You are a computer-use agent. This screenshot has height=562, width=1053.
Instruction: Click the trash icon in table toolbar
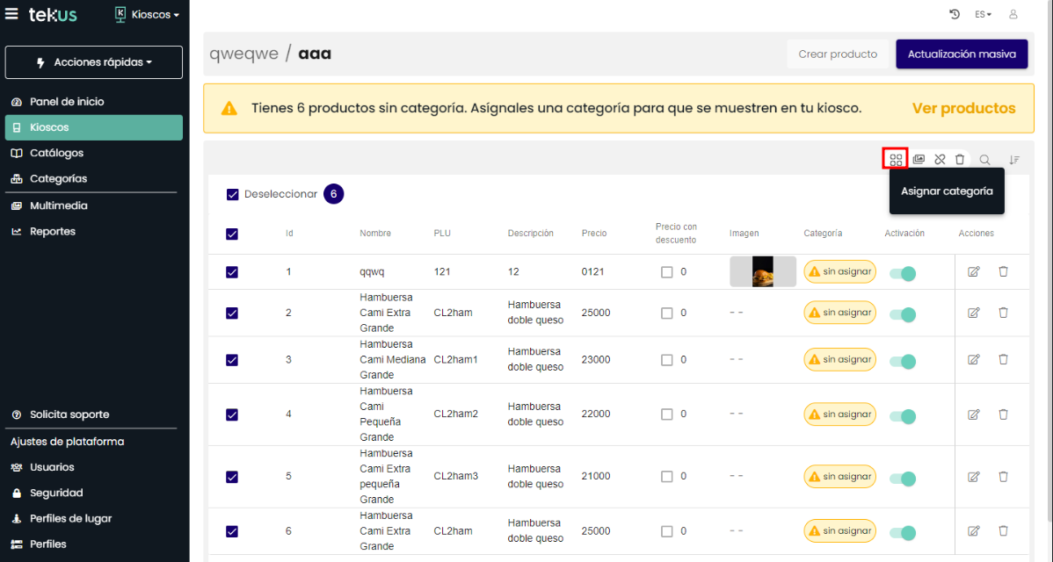(960, 160)
